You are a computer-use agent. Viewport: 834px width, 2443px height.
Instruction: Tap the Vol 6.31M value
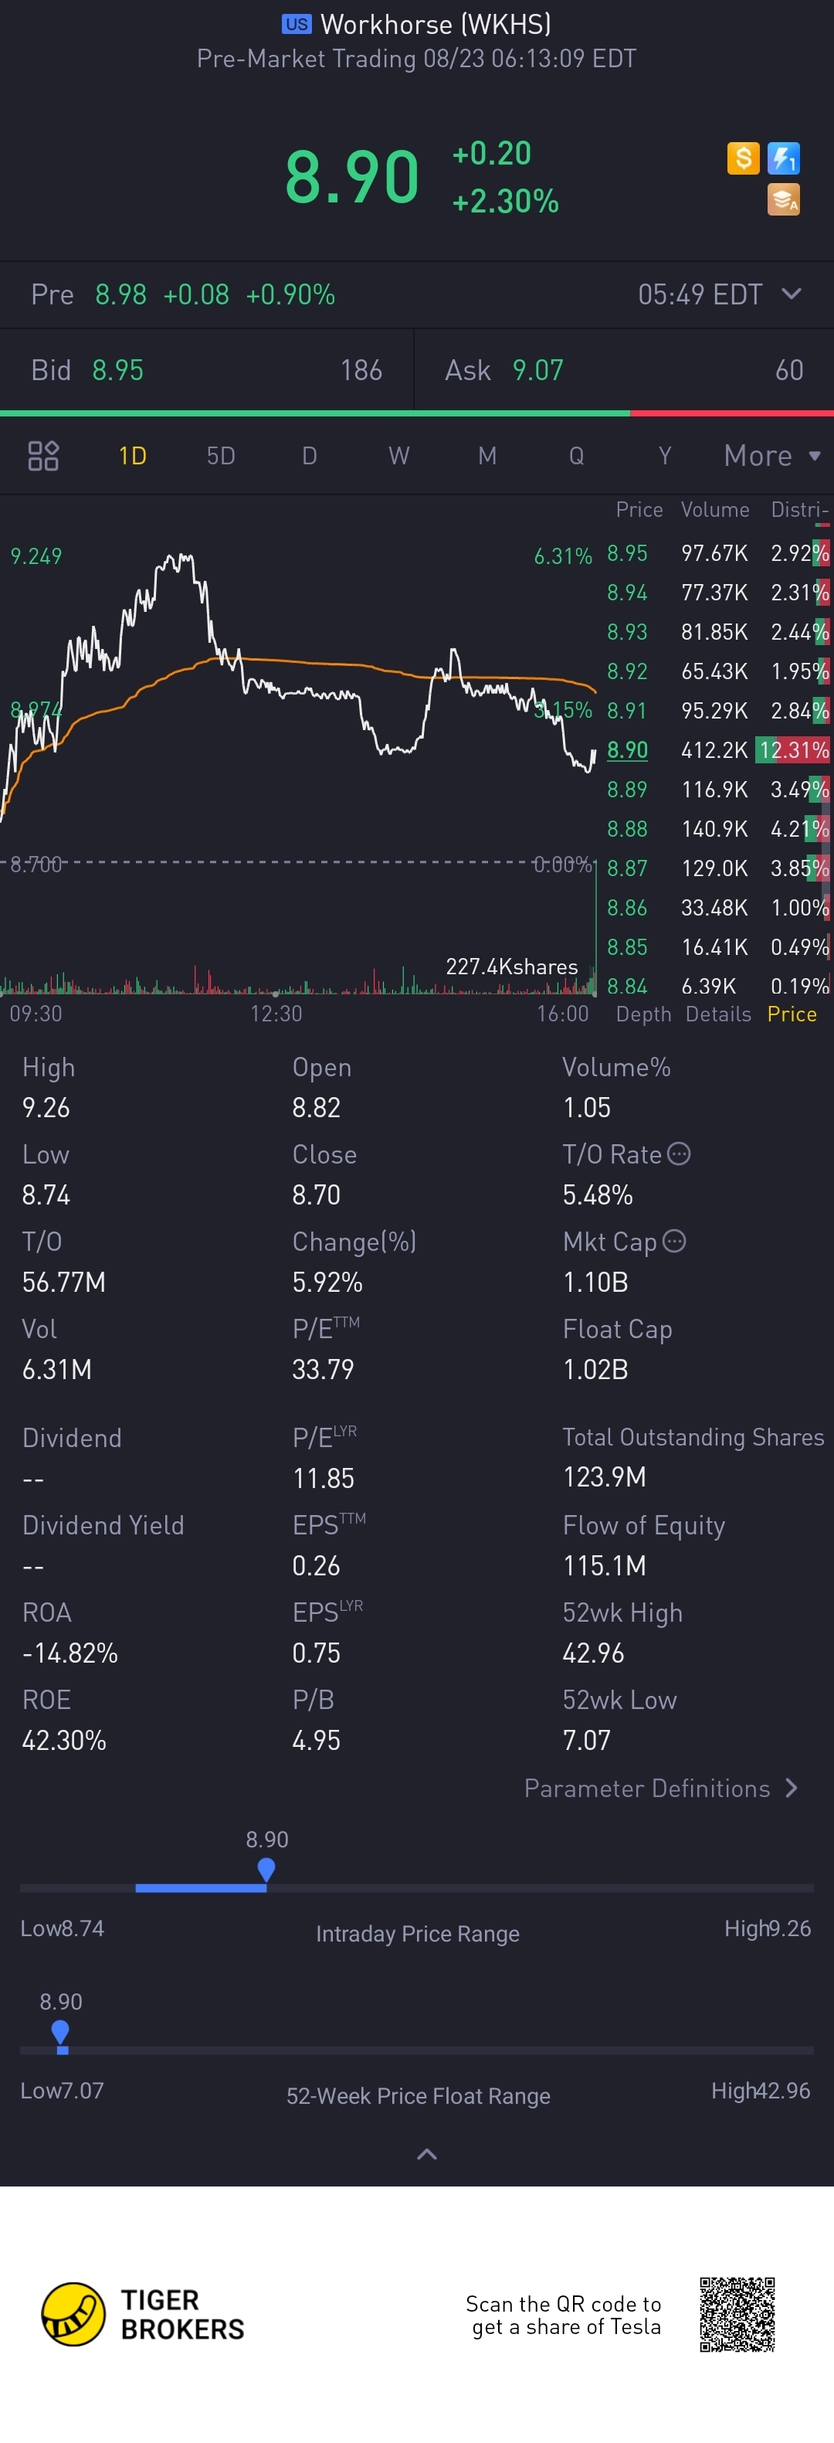[x=57, y=1369]
